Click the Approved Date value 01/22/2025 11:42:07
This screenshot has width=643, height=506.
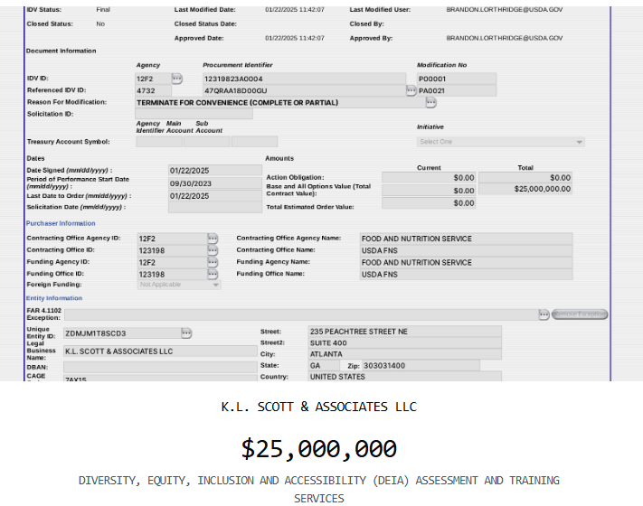point(295,38)
